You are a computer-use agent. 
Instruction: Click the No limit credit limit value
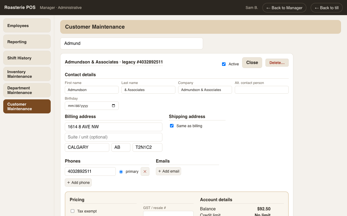coord(262,215)
